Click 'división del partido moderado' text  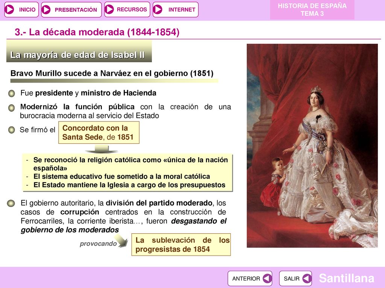(159, 203)
